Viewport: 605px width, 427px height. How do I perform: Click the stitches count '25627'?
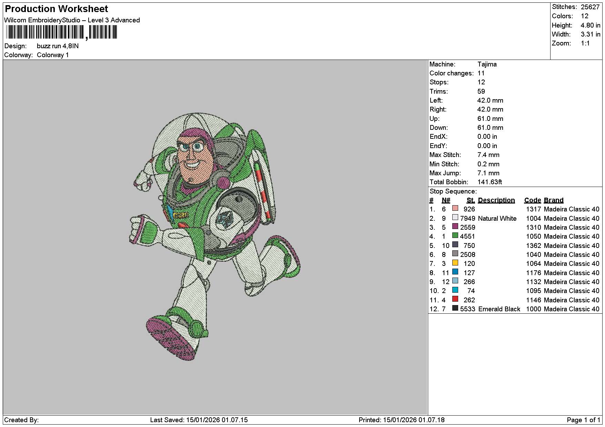coord(590,7)
